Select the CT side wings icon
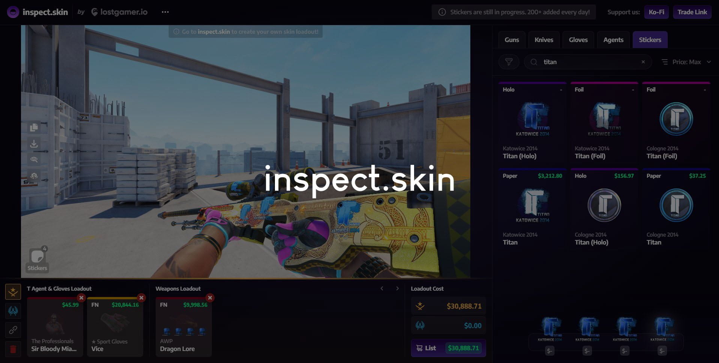This screenshot has width=719, height=363. tap(13, 311)
